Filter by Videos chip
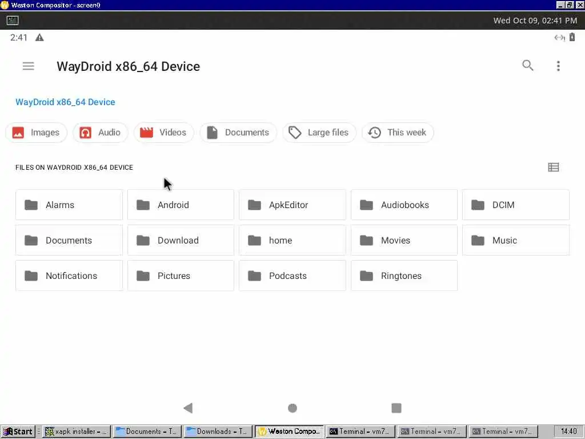This screenshot has width=585, height=439. (x=163, y=133)
